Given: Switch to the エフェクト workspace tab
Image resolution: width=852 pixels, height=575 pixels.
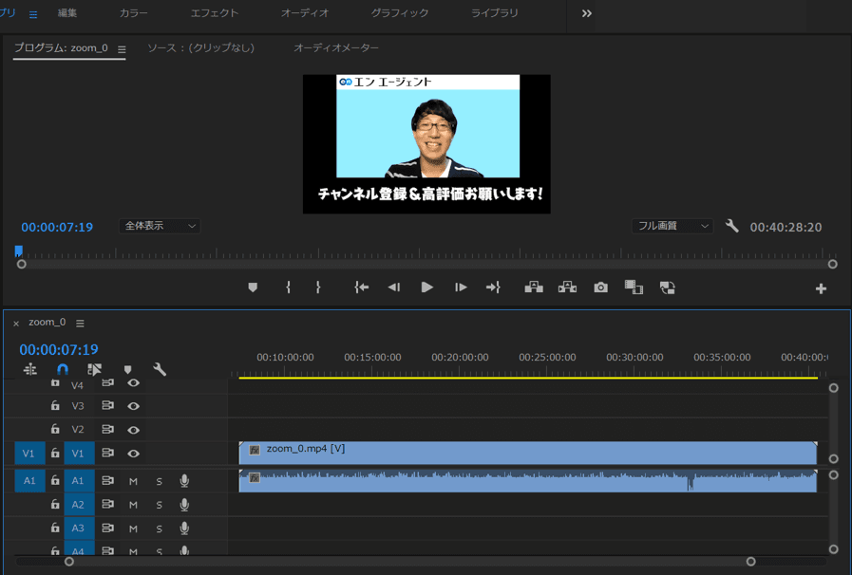Looking at the screenshot, I should pyautogui.click(x=214, y=13).
